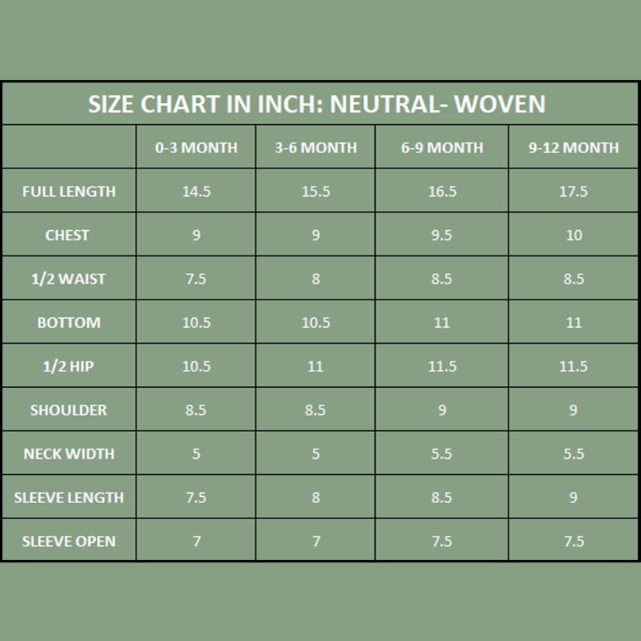Click full length value 14.5 for 0-3 month
The height and width of the screenshot is (641, 641).
196,191
